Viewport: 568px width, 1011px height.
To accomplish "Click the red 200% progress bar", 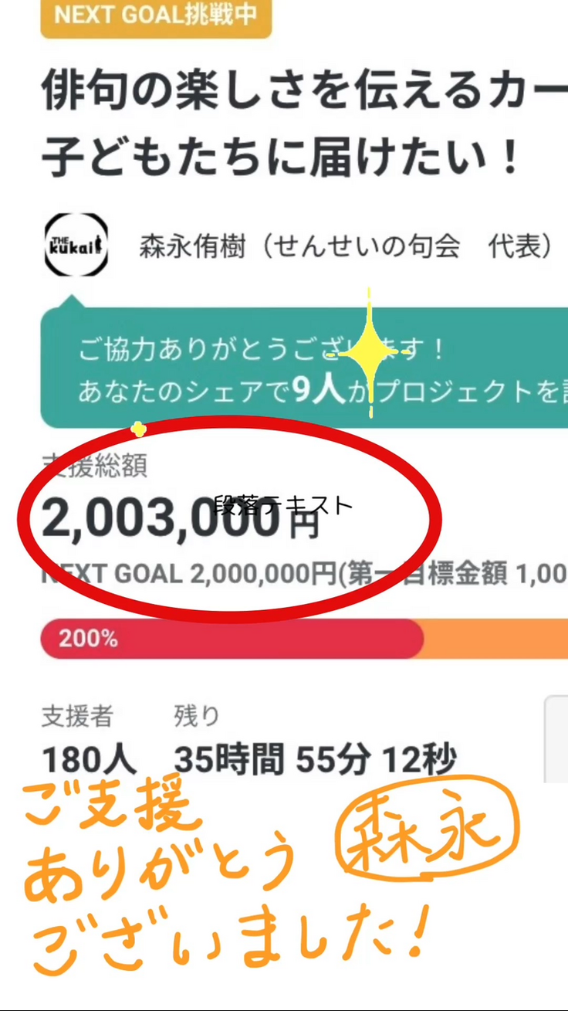I will [x=232, y=639].
